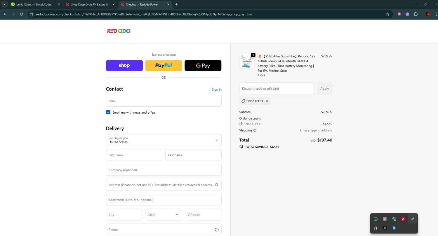
Task: Focus the City field
Action: pos(124,215)
